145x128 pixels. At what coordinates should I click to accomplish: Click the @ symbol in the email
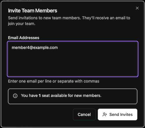(31, 48)
